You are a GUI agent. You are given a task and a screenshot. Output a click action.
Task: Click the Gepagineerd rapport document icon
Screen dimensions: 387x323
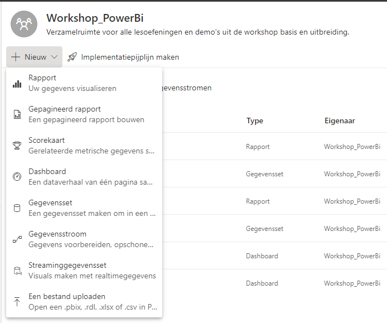[x=17, y=114]
